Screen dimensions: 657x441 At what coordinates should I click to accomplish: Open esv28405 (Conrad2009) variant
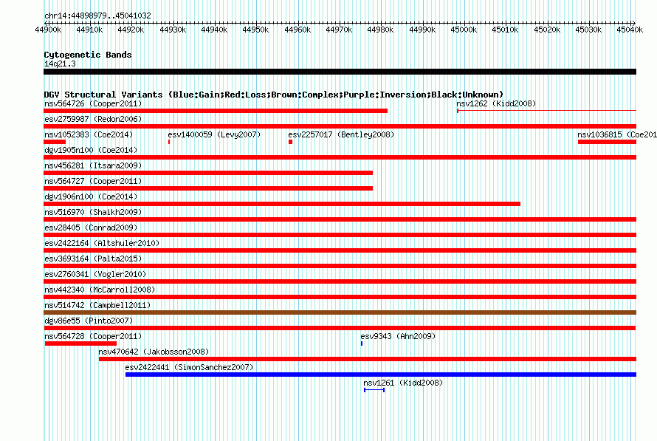91,228
